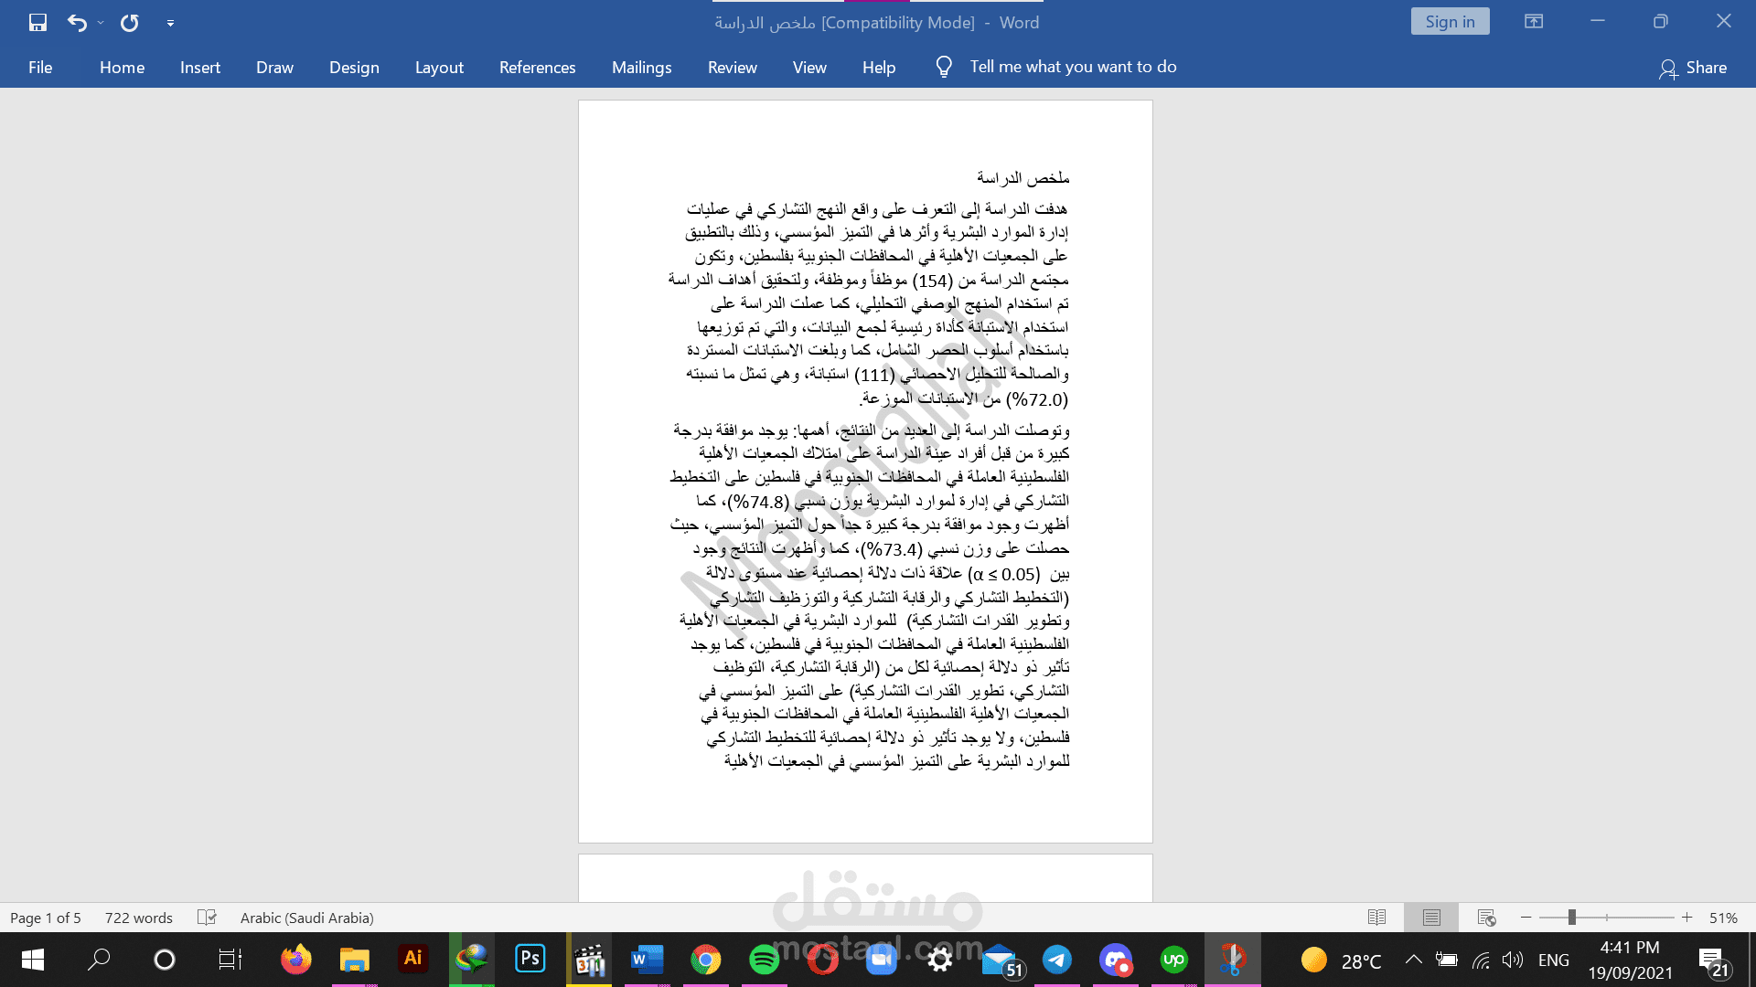Screen dimensions: 1756x987
Task: Click the Redo/Repeat circular arrow icon
Action: click(x=130, y=23)
